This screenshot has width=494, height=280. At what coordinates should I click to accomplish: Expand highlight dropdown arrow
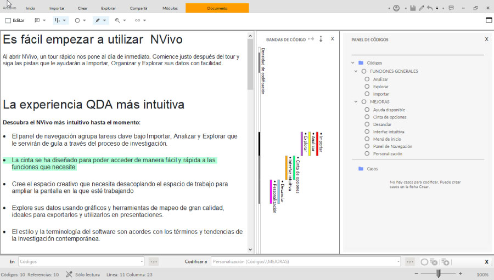pyautogui.click(x=105, y=20)
